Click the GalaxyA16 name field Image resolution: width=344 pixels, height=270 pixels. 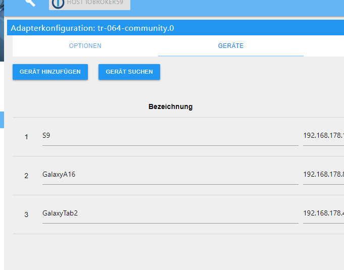pos(170,175)
